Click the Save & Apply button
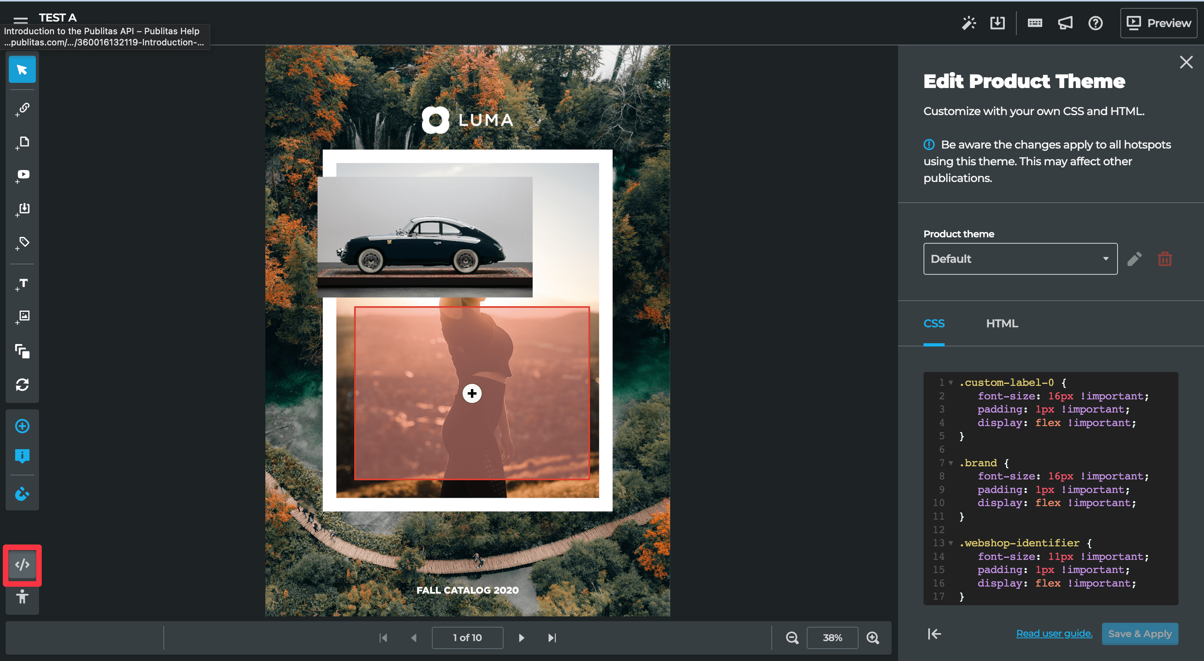 1139,634
